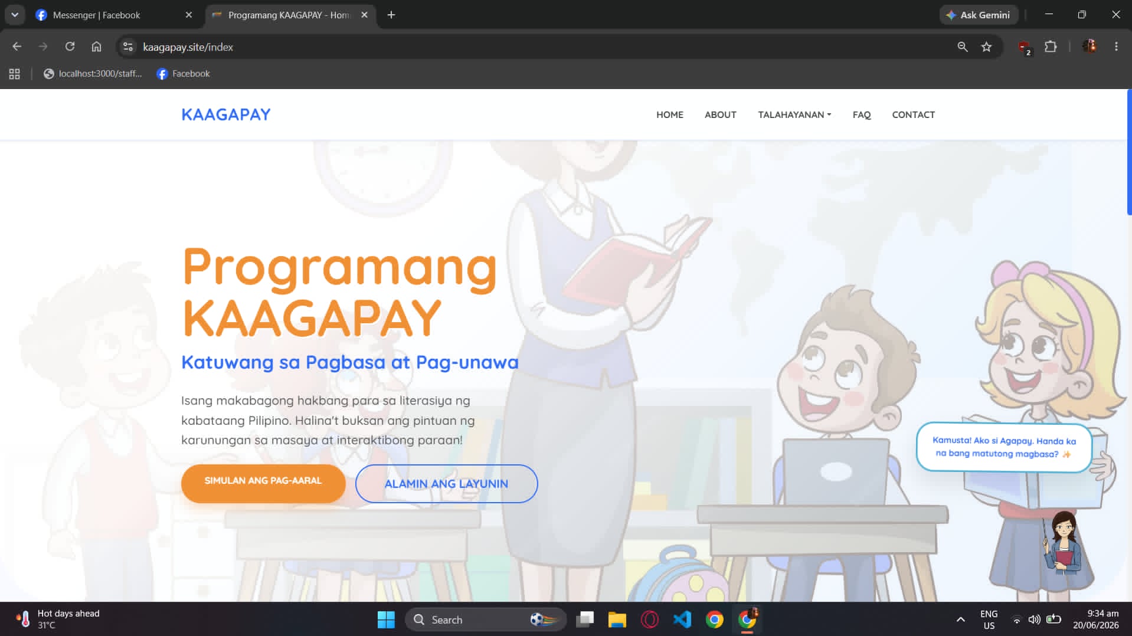
Task: Open the Chrome three-dot menu
Action: point(1116,47)
